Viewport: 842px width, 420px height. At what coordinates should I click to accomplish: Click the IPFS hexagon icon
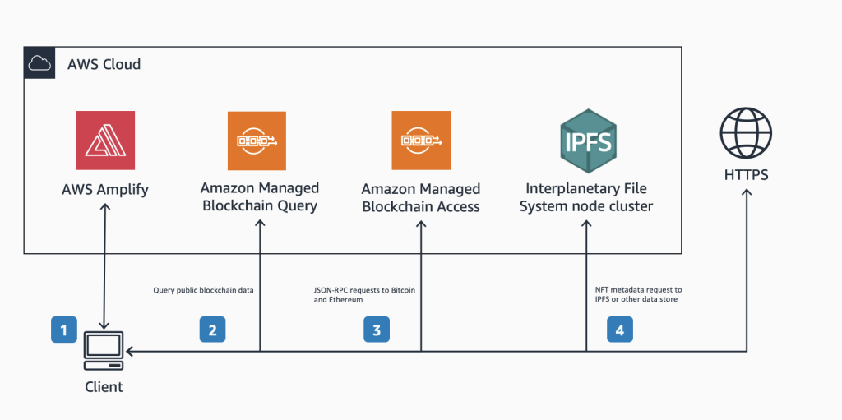pyautogui.click(x=588, y=141)
